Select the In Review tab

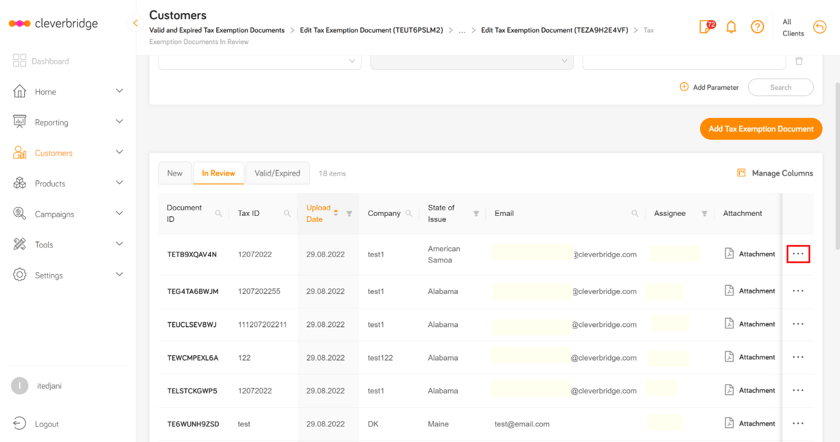(x=218, y=173)
